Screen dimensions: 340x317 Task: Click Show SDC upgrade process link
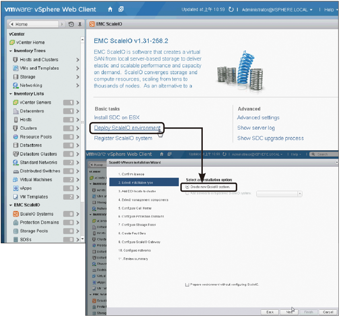point(271,138)
